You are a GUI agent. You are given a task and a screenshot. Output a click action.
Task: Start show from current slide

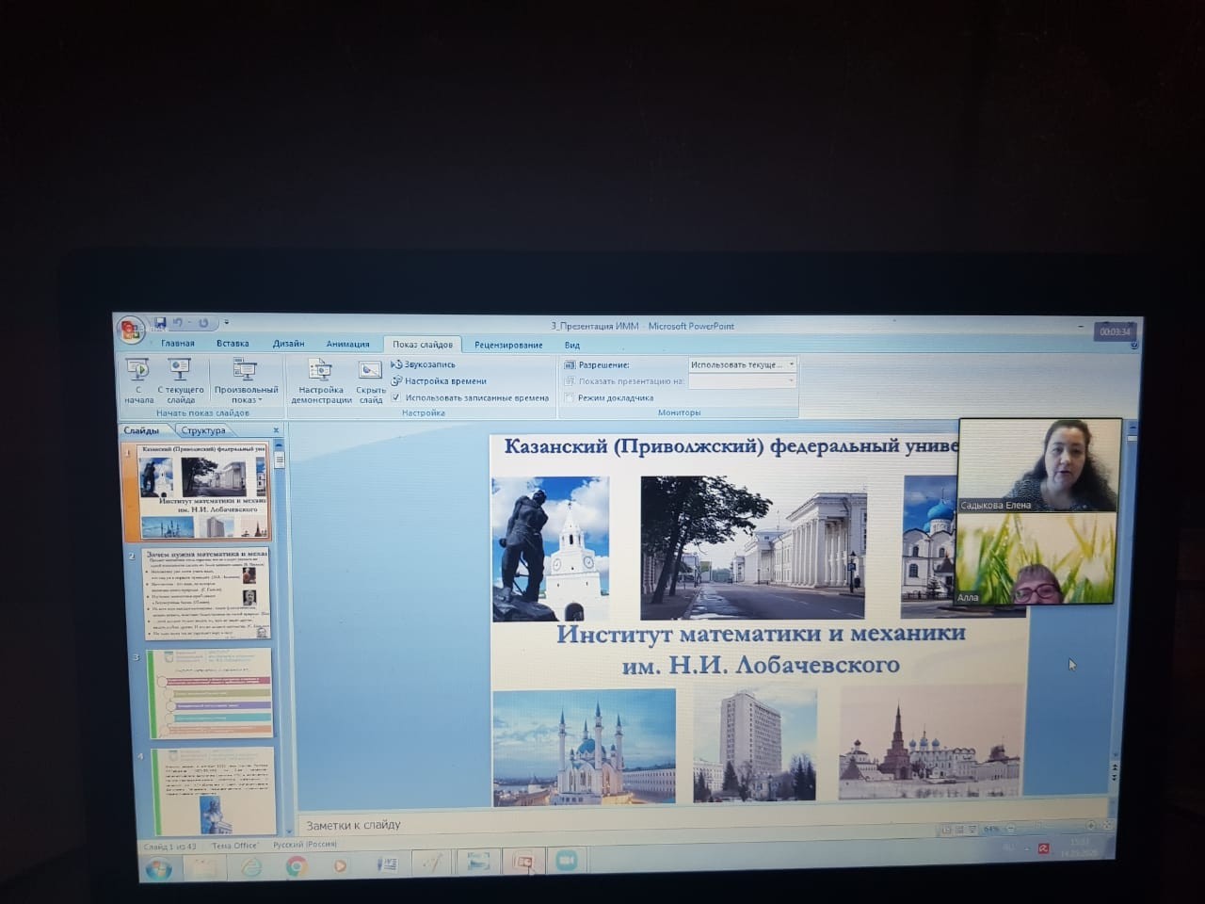pyautogui.click(x=181, y=381)
